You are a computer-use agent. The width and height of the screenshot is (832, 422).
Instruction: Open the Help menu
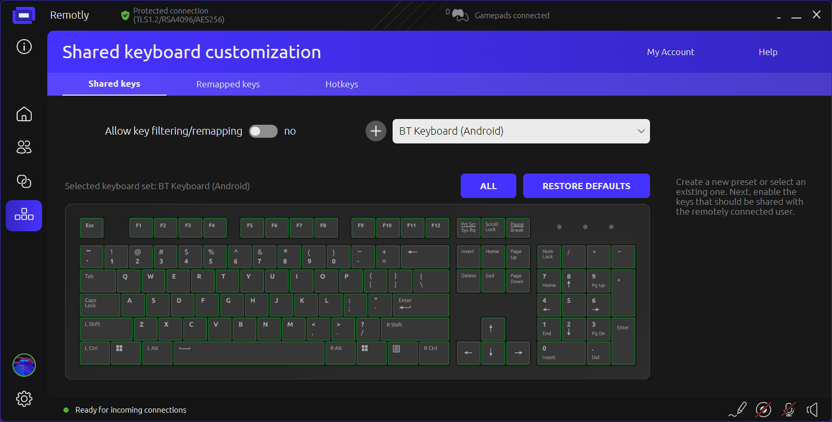tap(768, 52)
